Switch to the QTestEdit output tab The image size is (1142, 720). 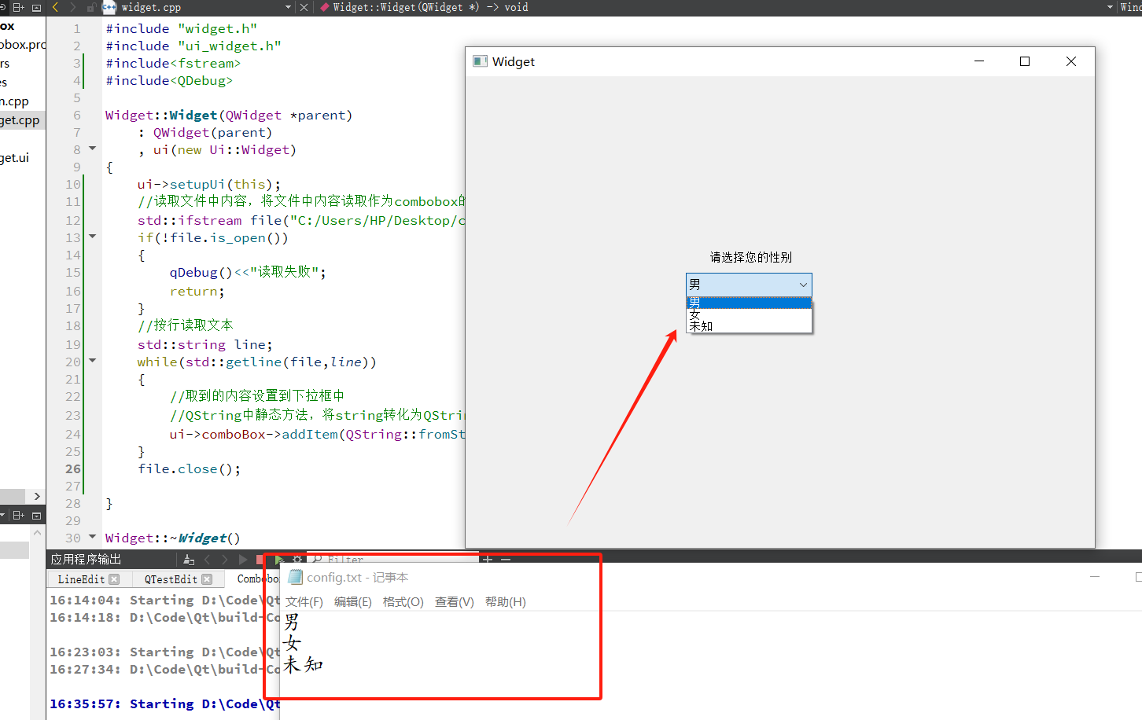pyautogui.click(x=171, y=579)
